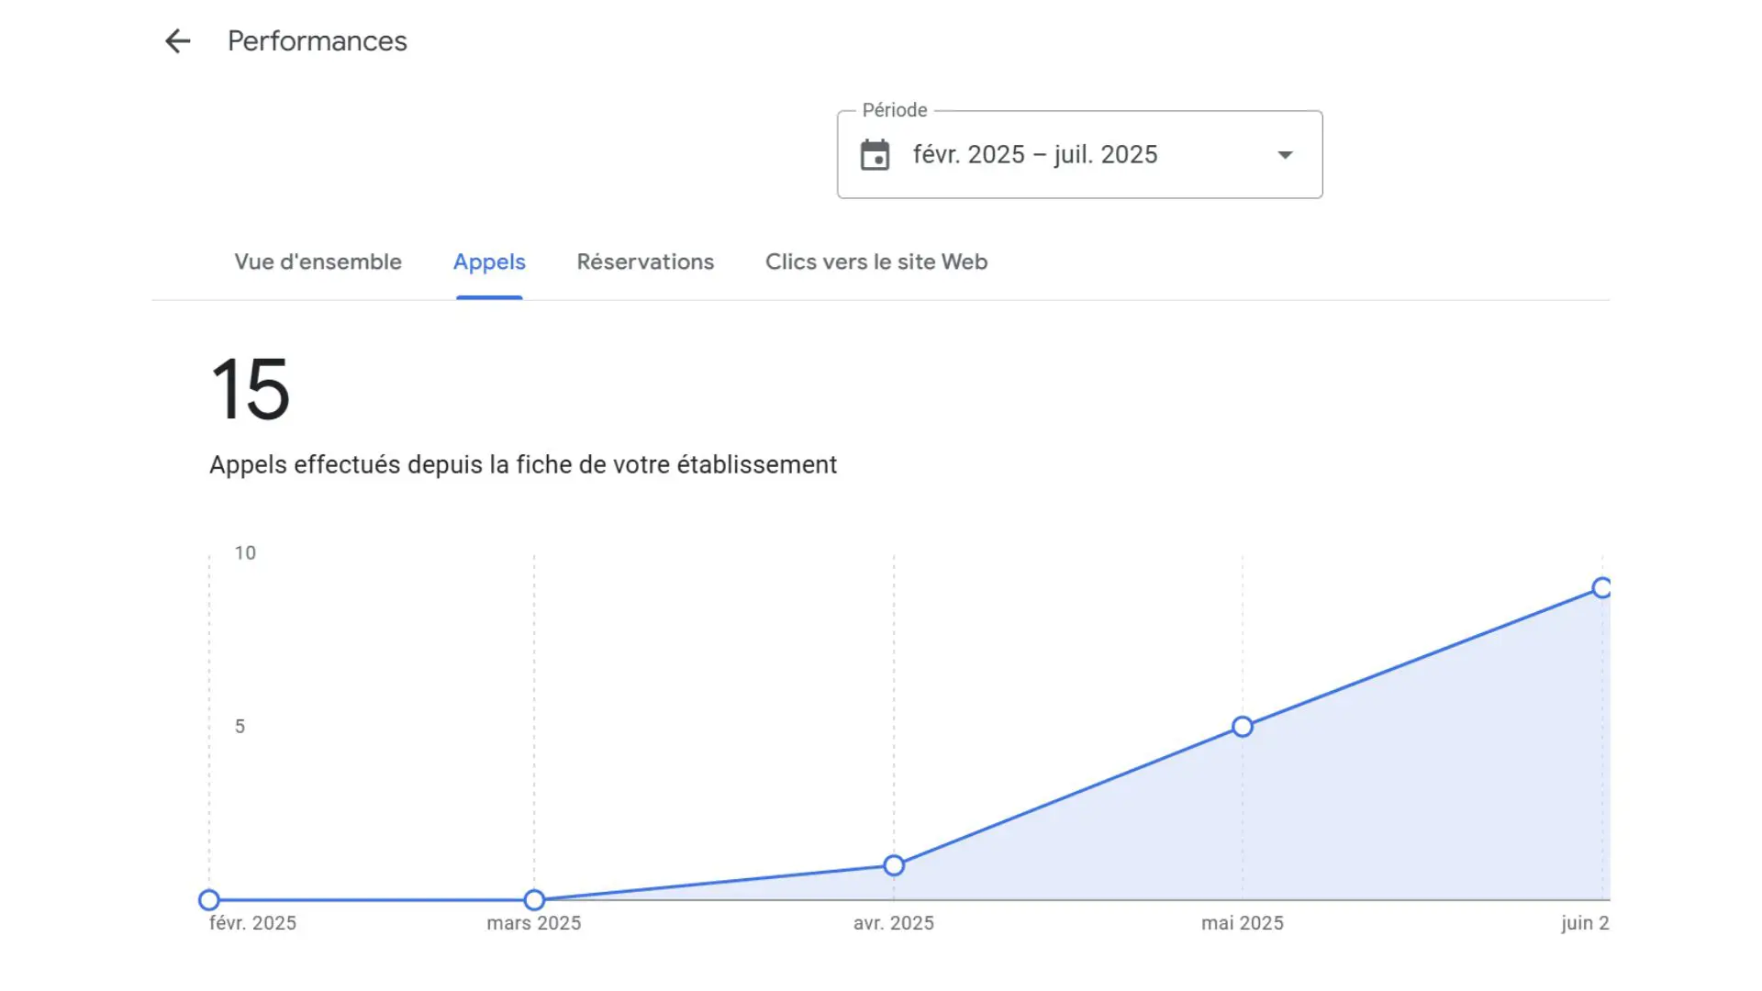Viewport: 1762px width, 991px height.
Task: Navigate back with the arrow icon
Action: (177, 40)
